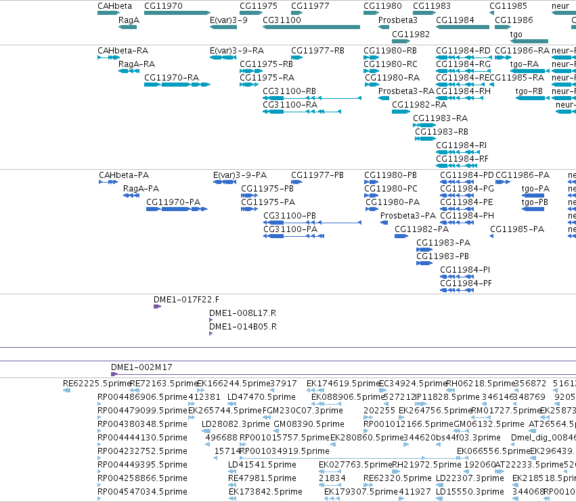Screen dimensions: 576x502
Task: Click the CG31100-RB transcript label
Action: 289,91
